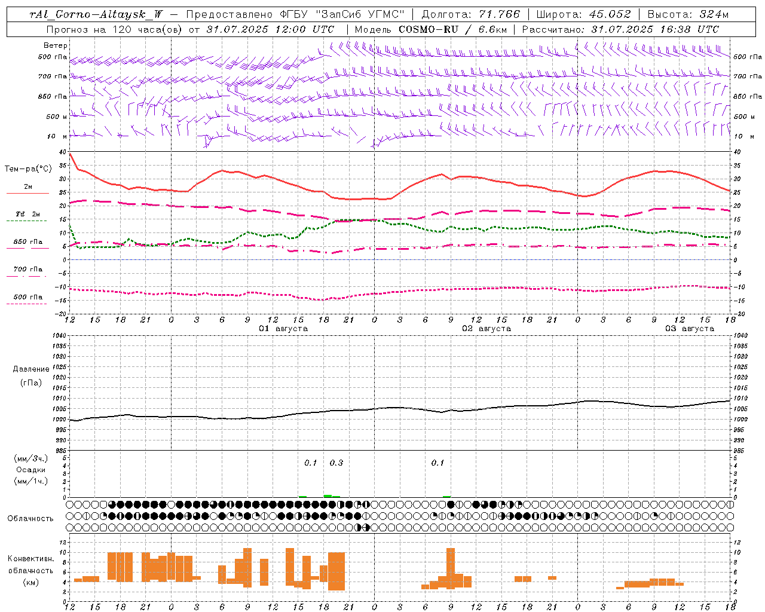Select the Рассчитано: 31.07.2025 16:38 UTC timestamp
The width and height of the screenshot is (765, 612).
pos(620,29)
